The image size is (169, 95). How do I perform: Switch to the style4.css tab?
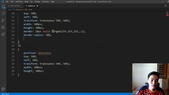(x=31, y=6)
